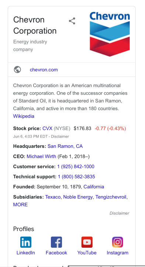
Task: Click the Michael Wirth CEO link
Action: click(41, 156)
